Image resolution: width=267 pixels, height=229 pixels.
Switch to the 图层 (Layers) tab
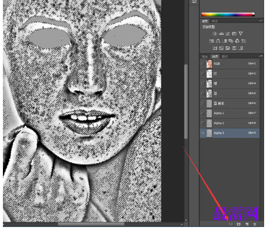(205, 56)
